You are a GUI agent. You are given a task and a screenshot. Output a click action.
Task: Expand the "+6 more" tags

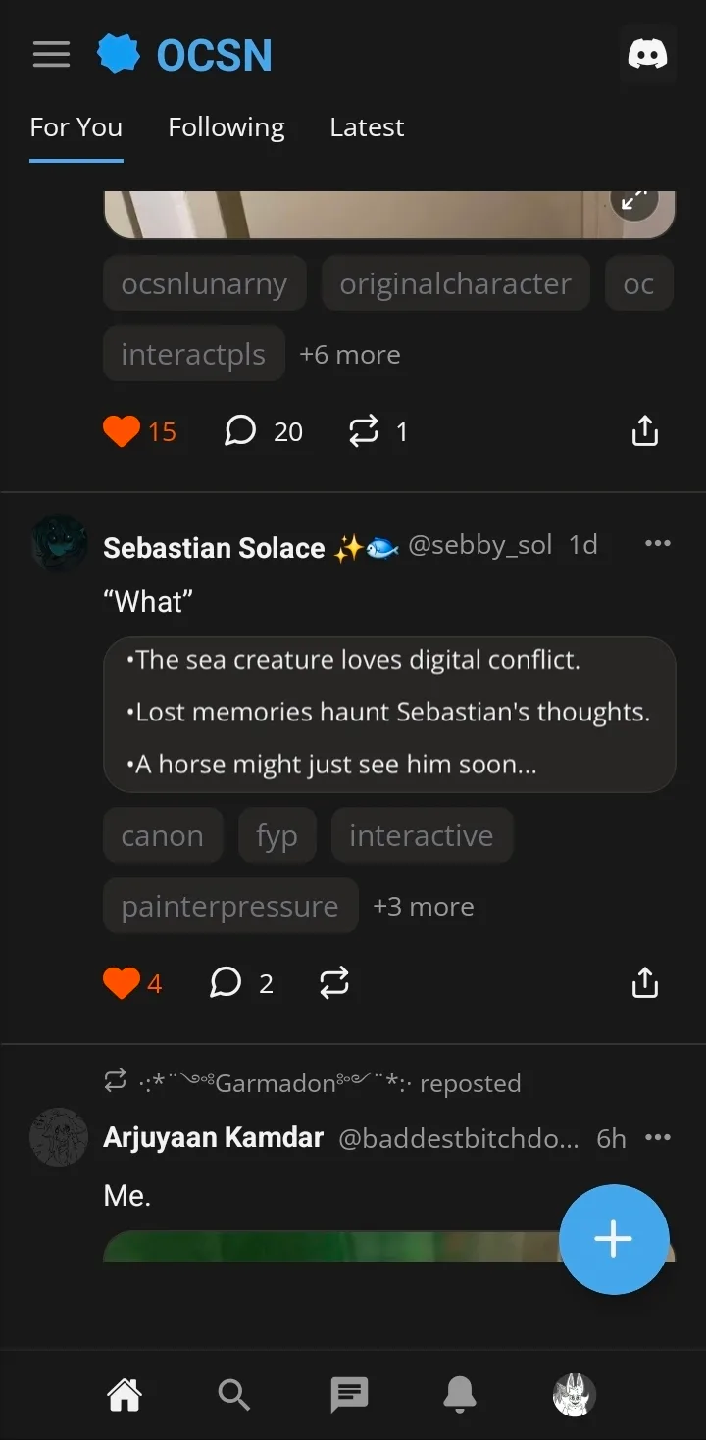(349, 354)
